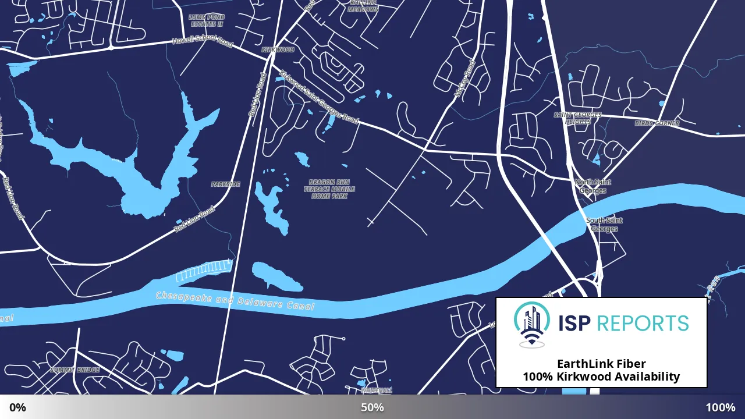
Task: Click "100% Kirkwood Availability" text
Action: coord(601,377)
